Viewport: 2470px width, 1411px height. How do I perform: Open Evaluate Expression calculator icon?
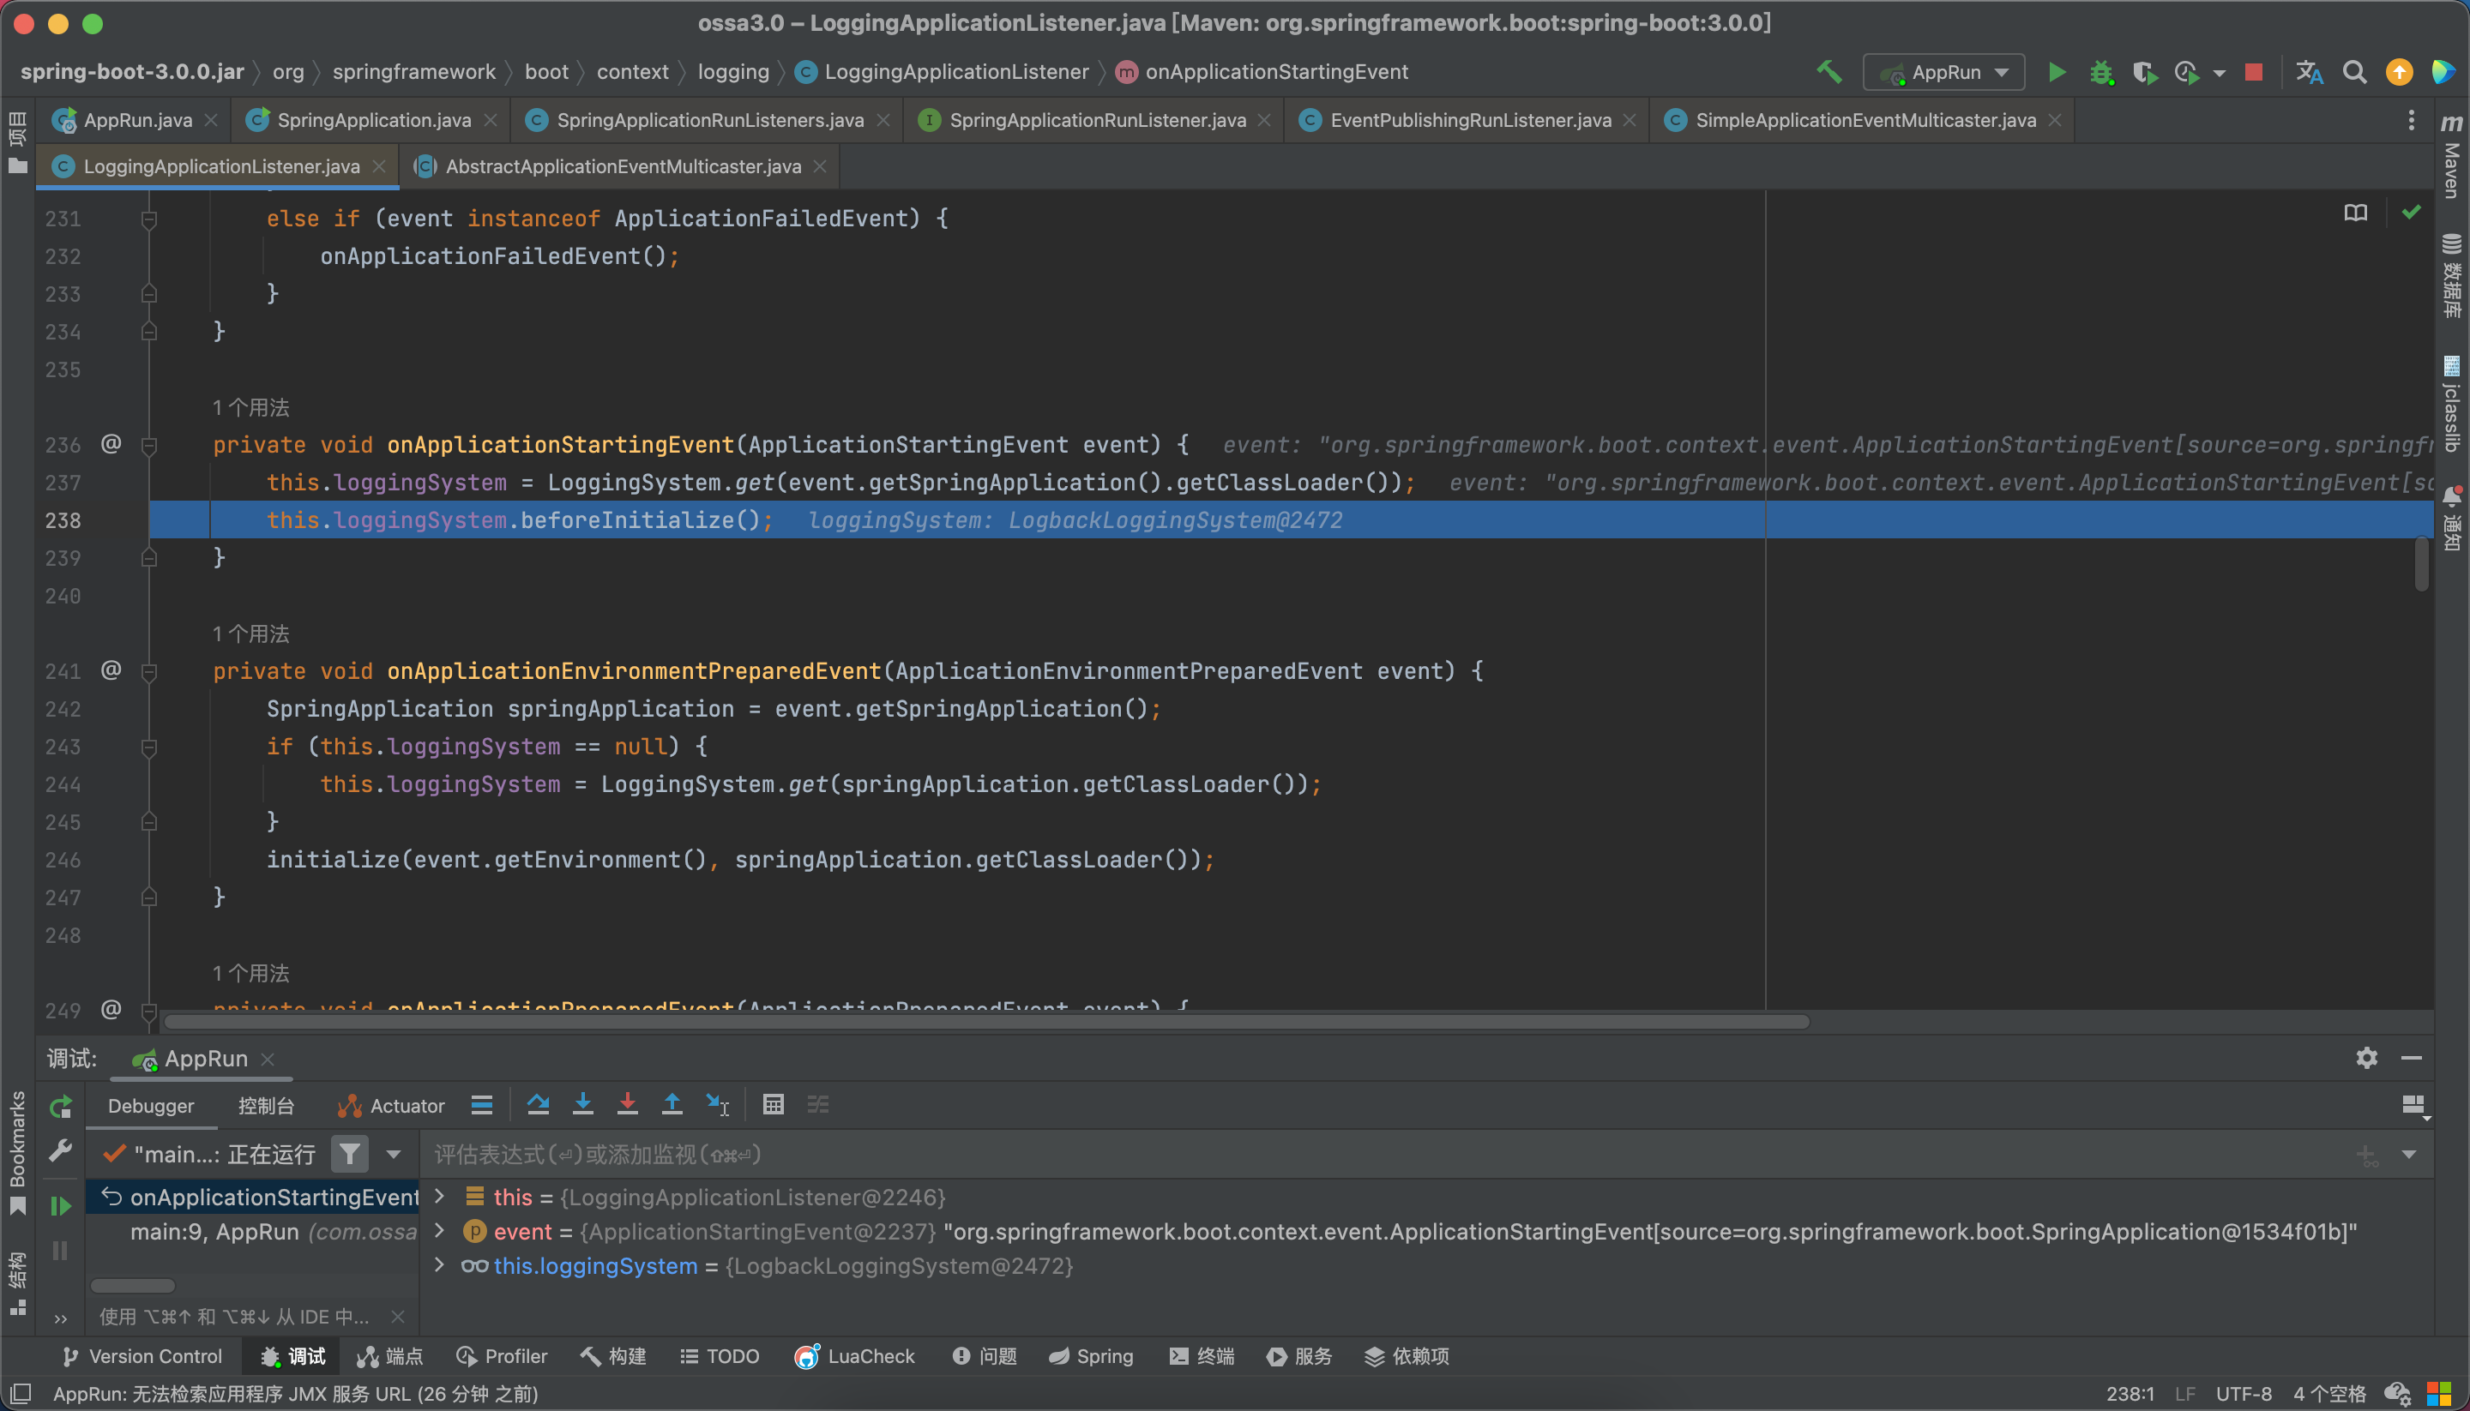coord(773,1105)
